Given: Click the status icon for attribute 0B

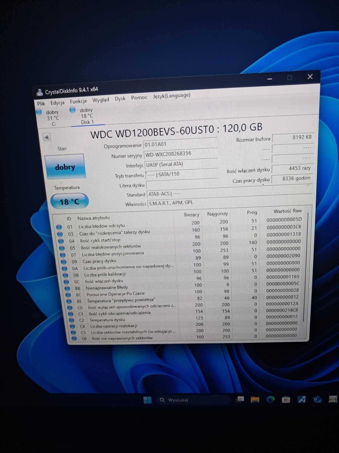Looking at the screenshot, I should point(65,275).
